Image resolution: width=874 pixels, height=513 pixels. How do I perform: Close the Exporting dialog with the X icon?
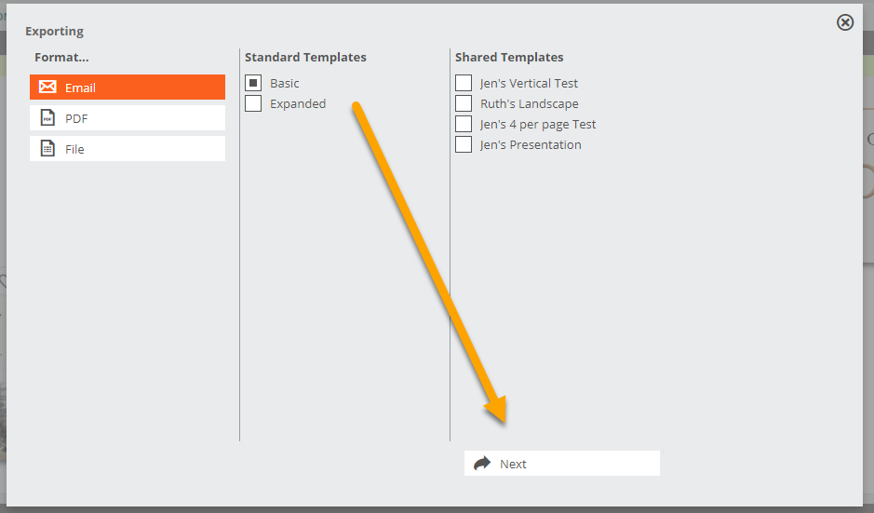[x=845, y=22]
